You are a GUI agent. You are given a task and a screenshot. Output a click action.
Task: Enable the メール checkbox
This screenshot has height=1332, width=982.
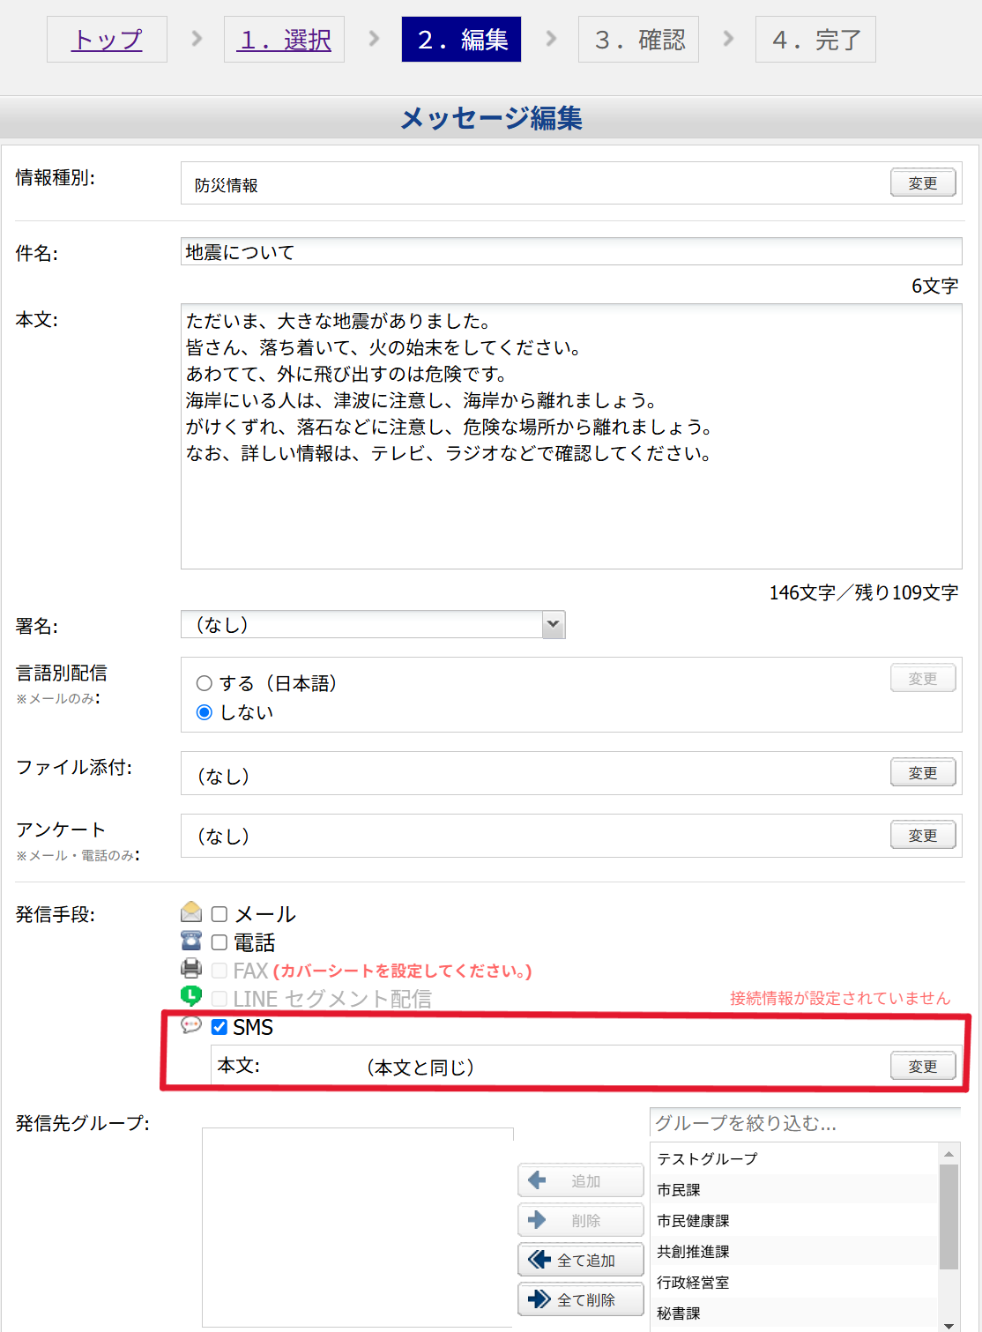pos(219,914)
